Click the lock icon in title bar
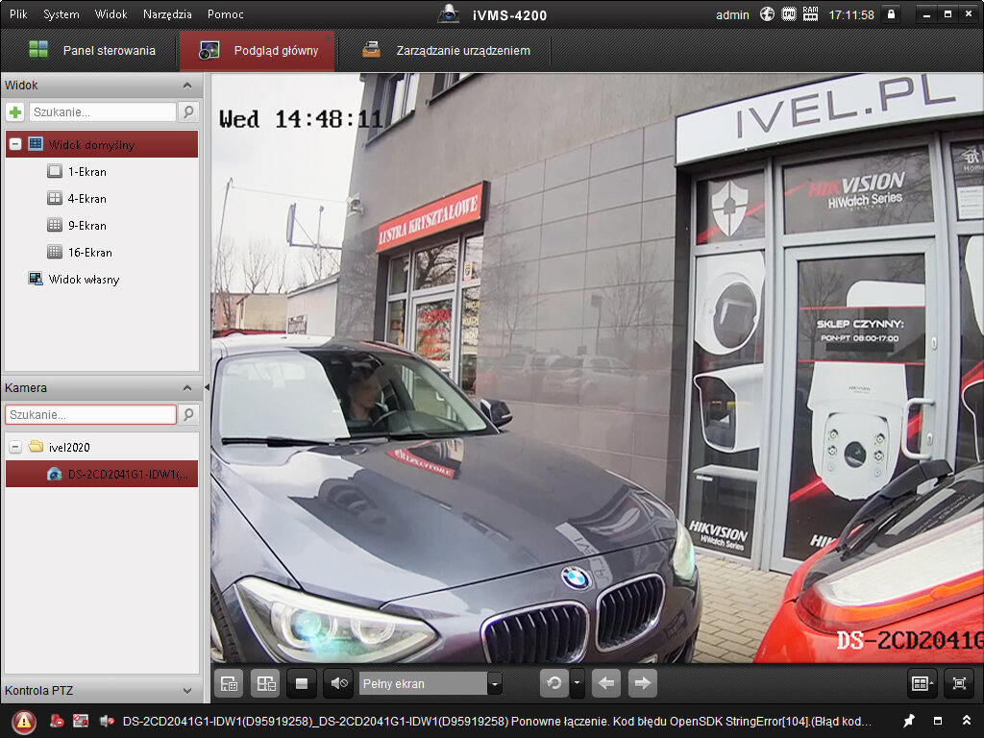 891,14
